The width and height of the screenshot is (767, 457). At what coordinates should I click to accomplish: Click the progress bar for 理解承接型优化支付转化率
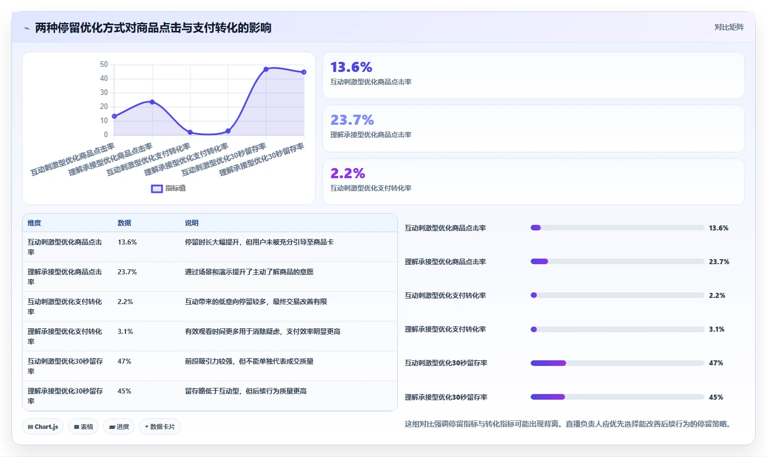coord(617,329)
